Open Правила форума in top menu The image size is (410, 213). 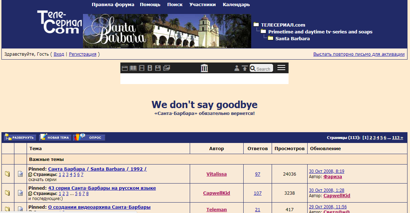coord(113,4)
